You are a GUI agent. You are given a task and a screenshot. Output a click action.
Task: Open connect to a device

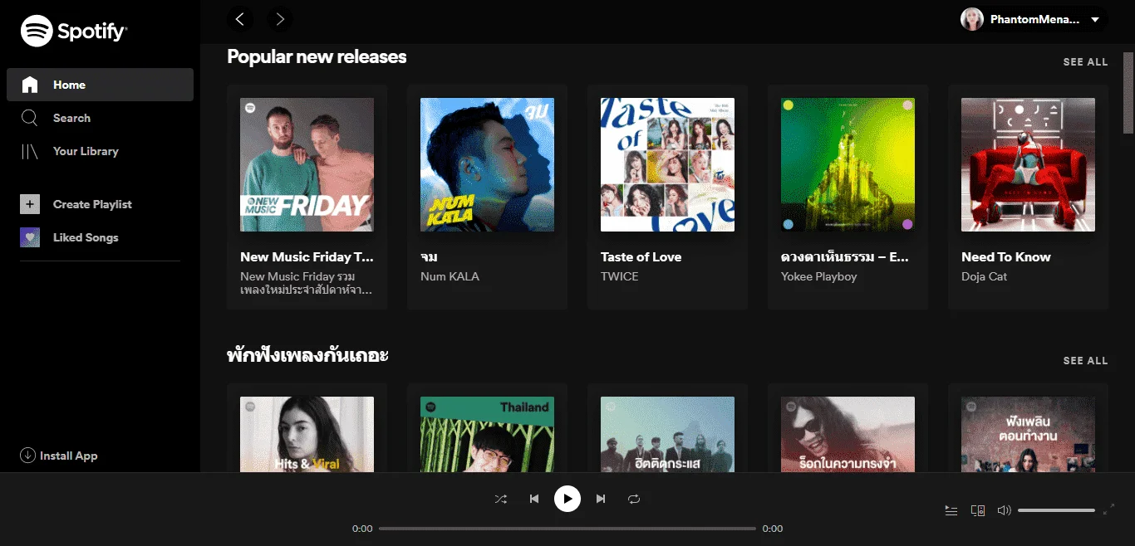click(978, 510)
